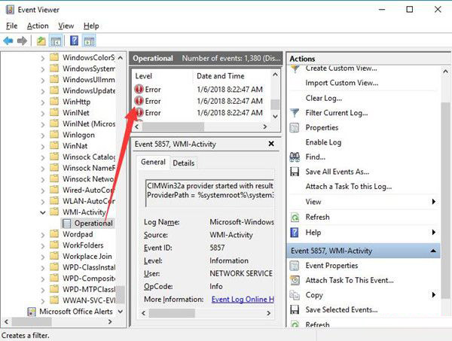The width and height of the screenshot is (452, 341).
Task: Click the Forward arrow toolbar icon
Action: (x=22, y=41)
